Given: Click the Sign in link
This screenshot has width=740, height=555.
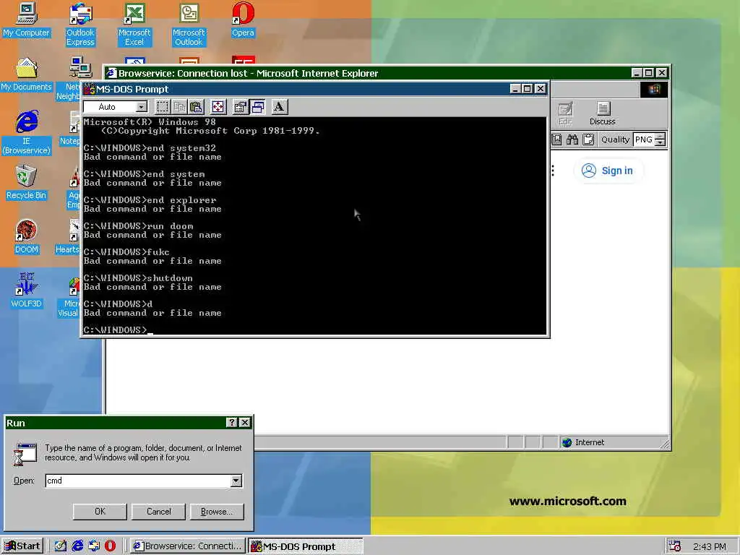Looking at the screenshot, I should click(608, 171).
